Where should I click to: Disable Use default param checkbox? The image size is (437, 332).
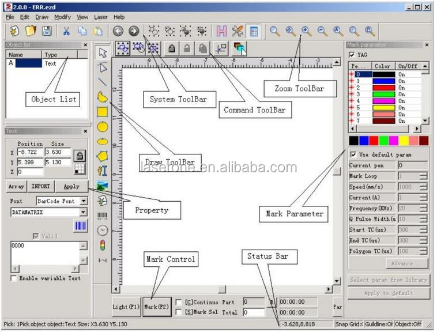[353, 154]
